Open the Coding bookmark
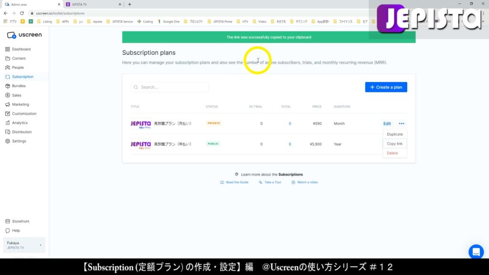 [145, 21]
